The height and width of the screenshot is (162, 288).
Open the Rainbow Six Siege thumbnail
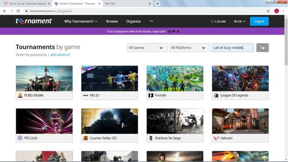click(x=175, y=121)
